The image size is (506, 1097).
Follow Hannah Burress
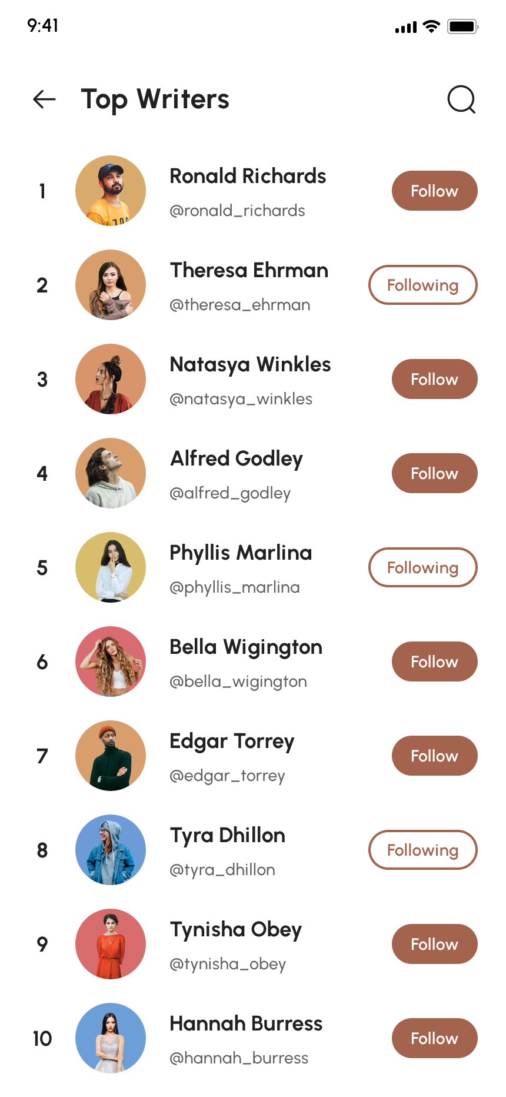coord(434,1038)
